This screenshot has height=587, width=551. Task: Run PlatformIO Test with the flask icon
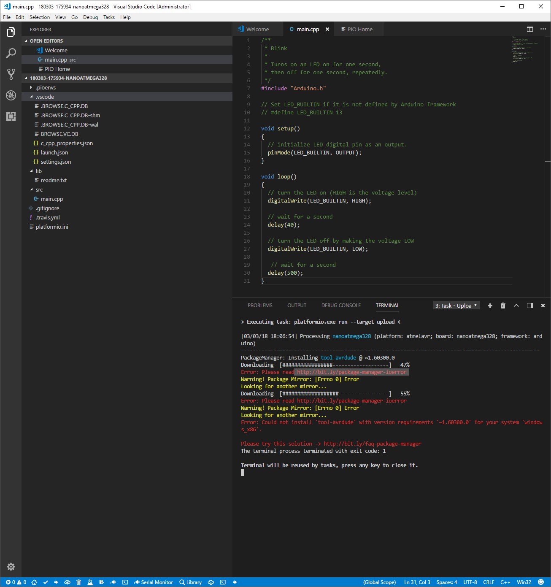click(90, 582)
